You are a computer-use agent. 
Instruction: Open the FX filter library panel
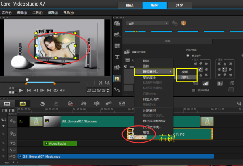[x=117, y=79]
